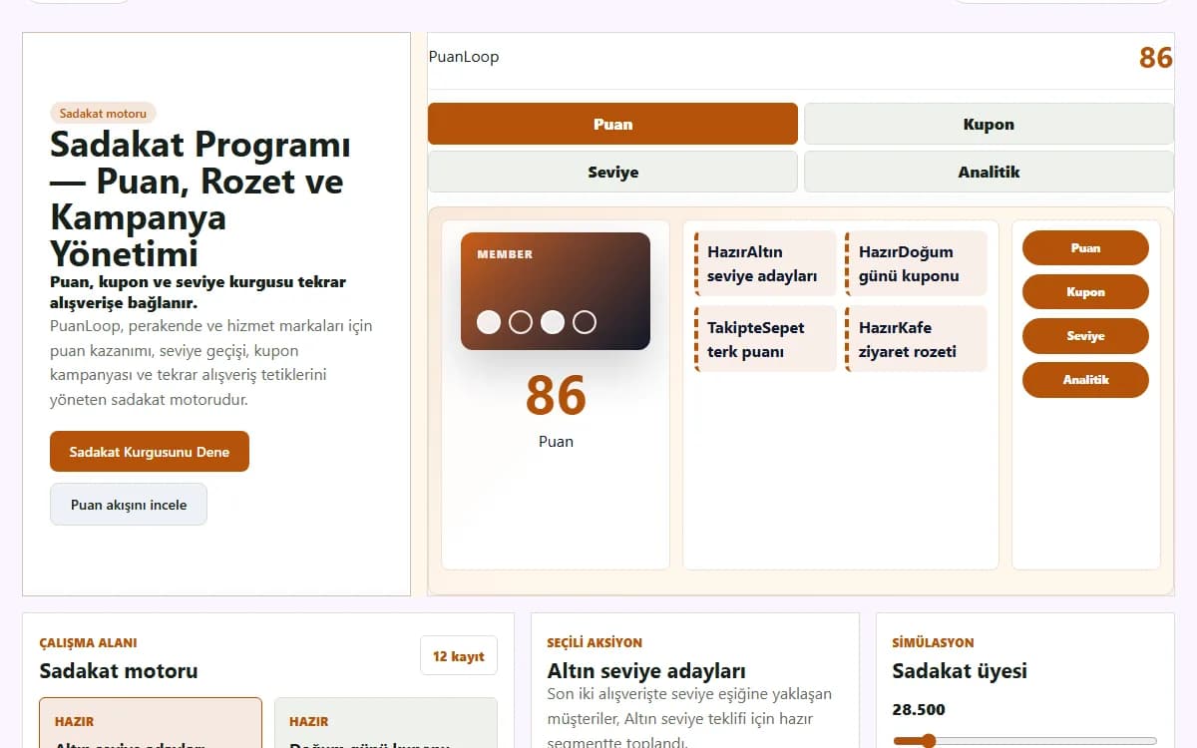
Task: Select the HazırAltın seviye adayları card
Action: [x=765, y=264]
